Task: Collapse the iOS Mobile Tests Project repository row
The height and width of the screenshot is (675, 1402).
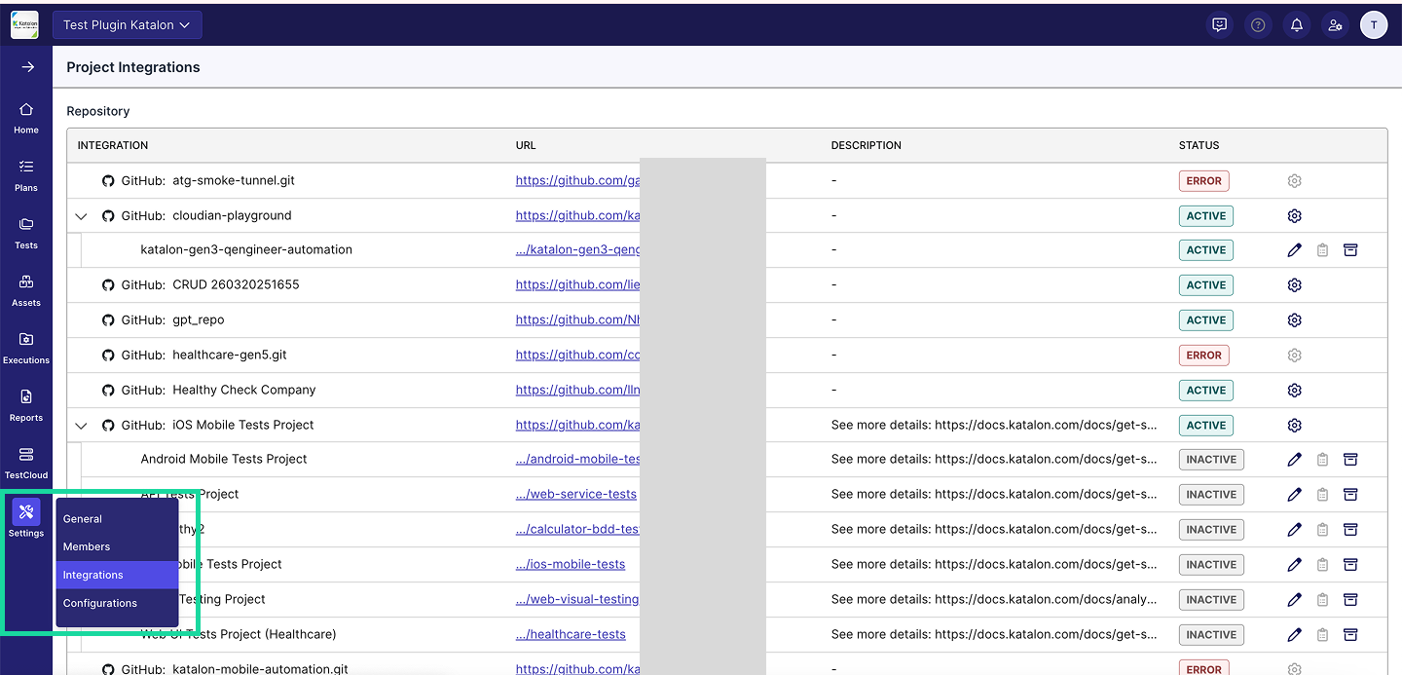Action: click(82, 426)
